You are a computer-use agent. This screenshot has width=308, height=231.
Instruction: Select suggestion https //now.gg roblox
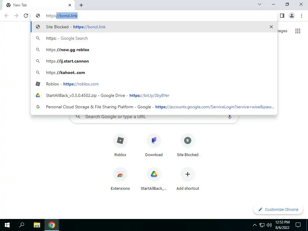[154, 50]
